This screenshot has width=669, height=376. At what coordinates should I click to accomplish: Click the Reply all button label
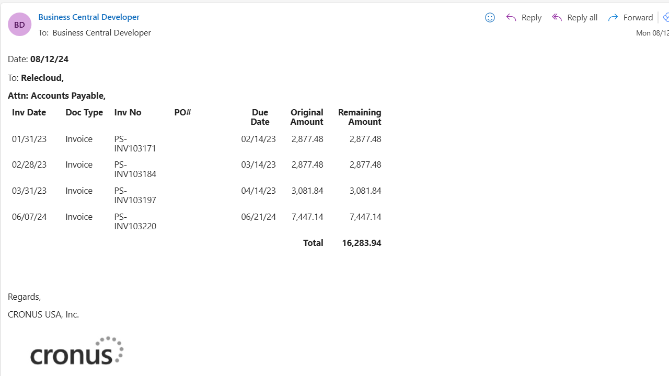[x=582, y=17]
